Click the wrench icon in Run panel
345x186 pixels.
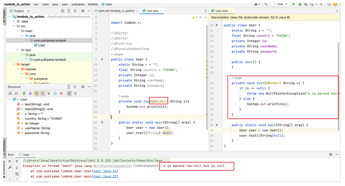coord(10,167)
